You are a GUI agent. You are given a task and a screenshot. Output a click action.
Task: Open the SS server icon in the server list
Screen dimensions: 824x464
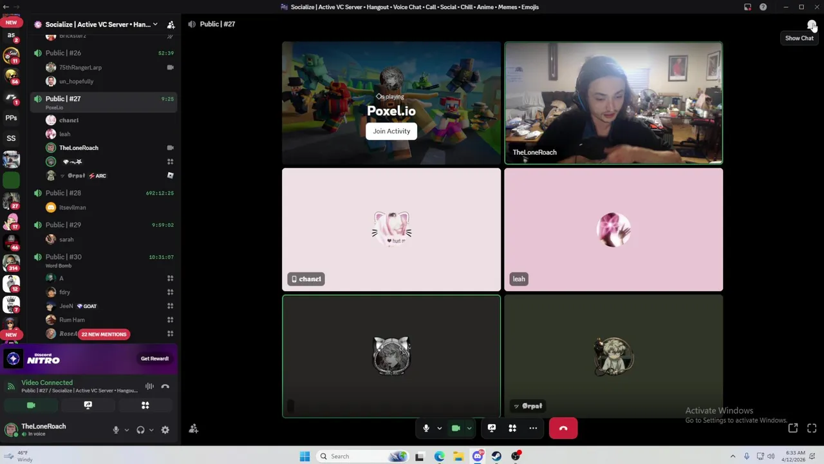[x=11, y=138]
